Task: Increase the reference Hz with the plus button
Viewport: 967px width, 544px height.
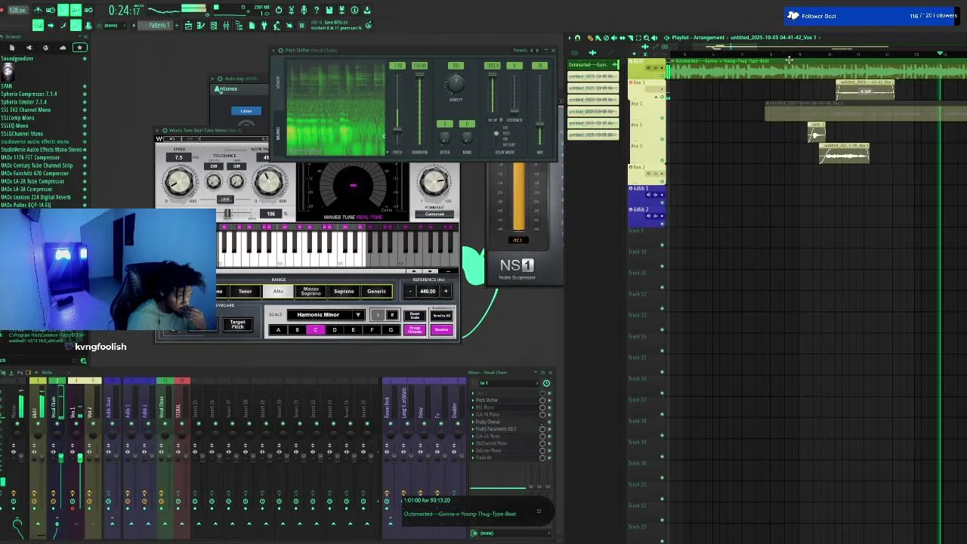Action: pyautogui.click(x=446, y=291)
